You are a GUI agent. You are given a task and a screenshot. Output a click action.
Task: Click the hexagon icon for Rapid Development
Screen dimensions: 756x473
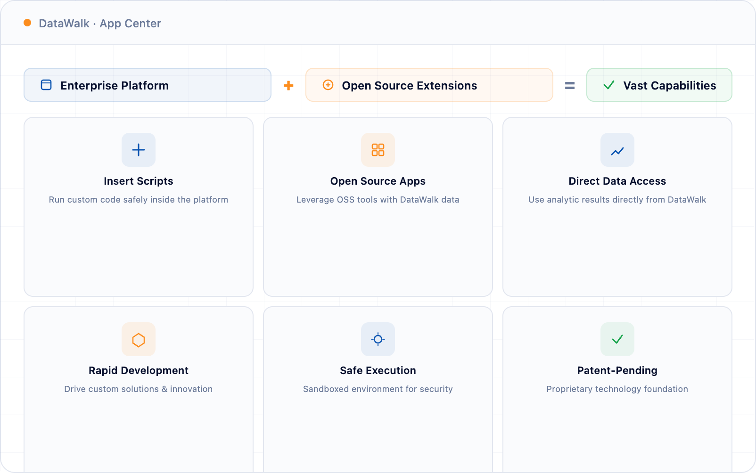139,339
